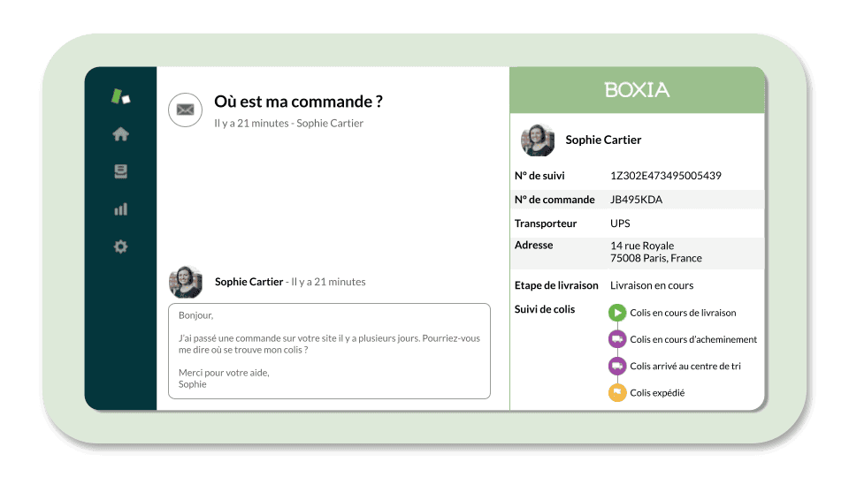
Task: Click truck icon for Colis en cours d'acheminement
Action: [x=616, y=339]
